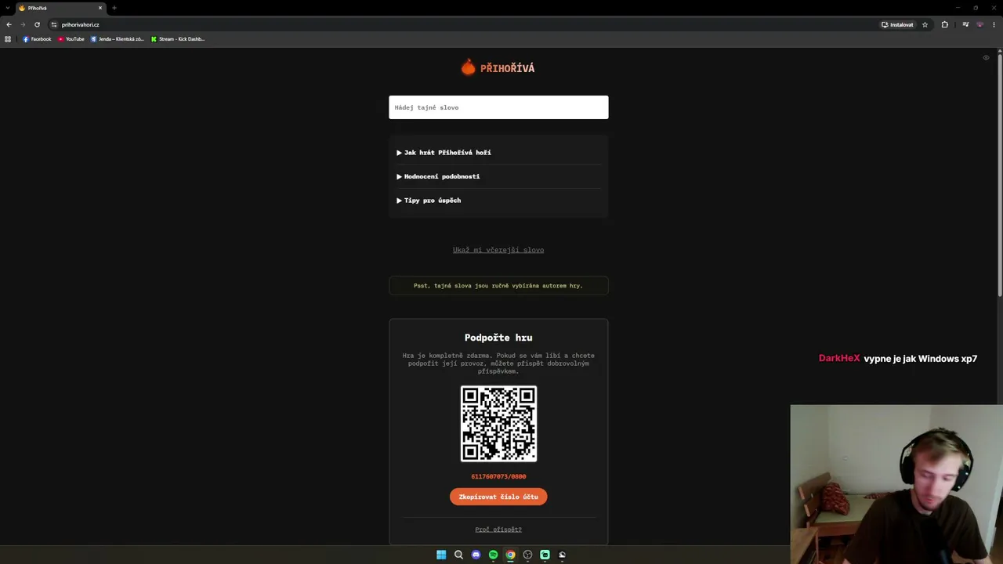Screen dimensions: 1003x564
Task: Open Spotify from the taskbar
Action: 493,555
